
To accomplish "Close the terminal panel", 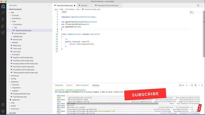I will (202, 85).
